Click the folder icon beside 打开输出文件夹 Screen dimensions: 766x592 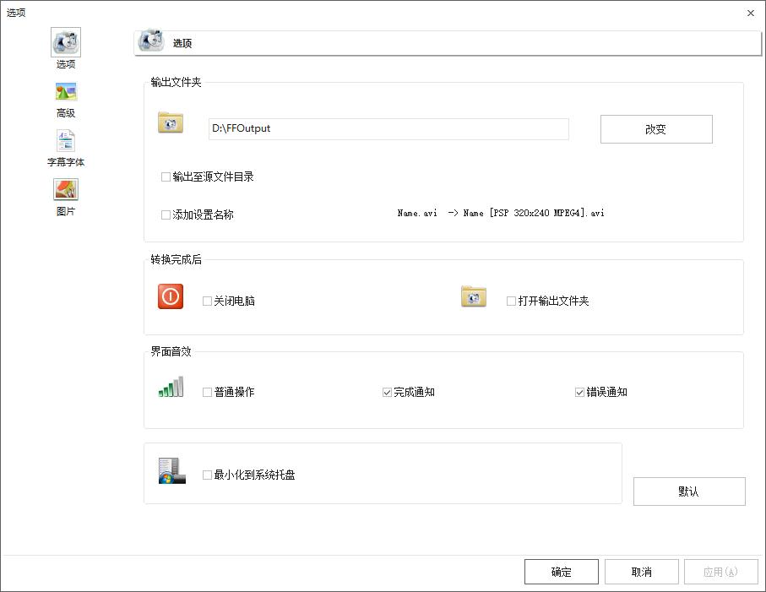point(474,296)
